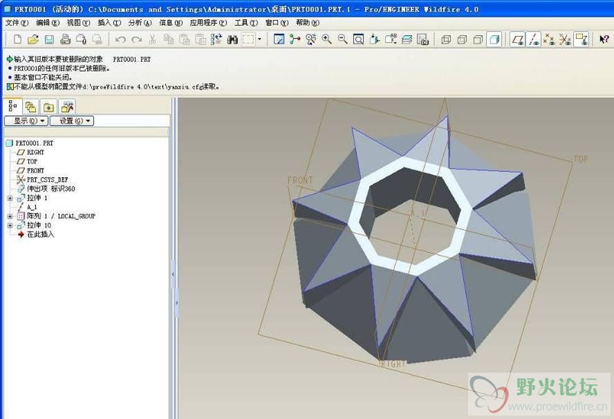Create a new file with toolbar icon
Viewport: 614px width, 419px height.
(17, 39)
